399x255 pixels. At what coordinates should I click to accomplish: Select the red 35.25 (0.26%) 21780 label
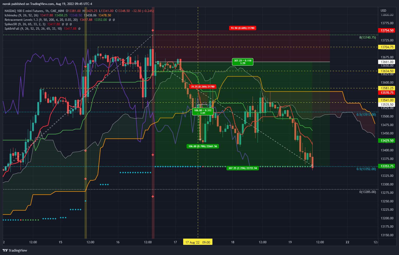point(203,87)
